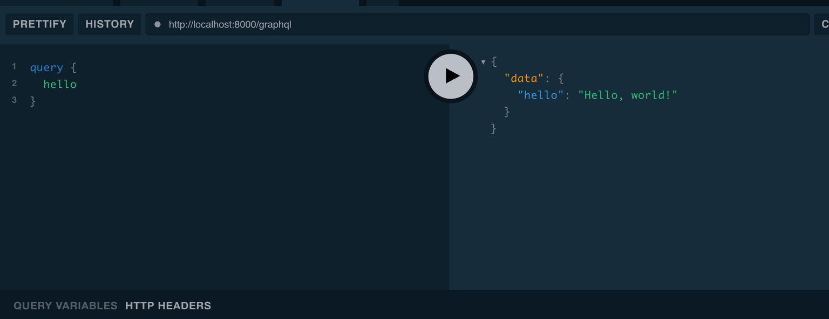Image resolution: width=829 pixels, height=319 pixels.
Task: Click the closing brace on line 3
Action: point(33,100)
